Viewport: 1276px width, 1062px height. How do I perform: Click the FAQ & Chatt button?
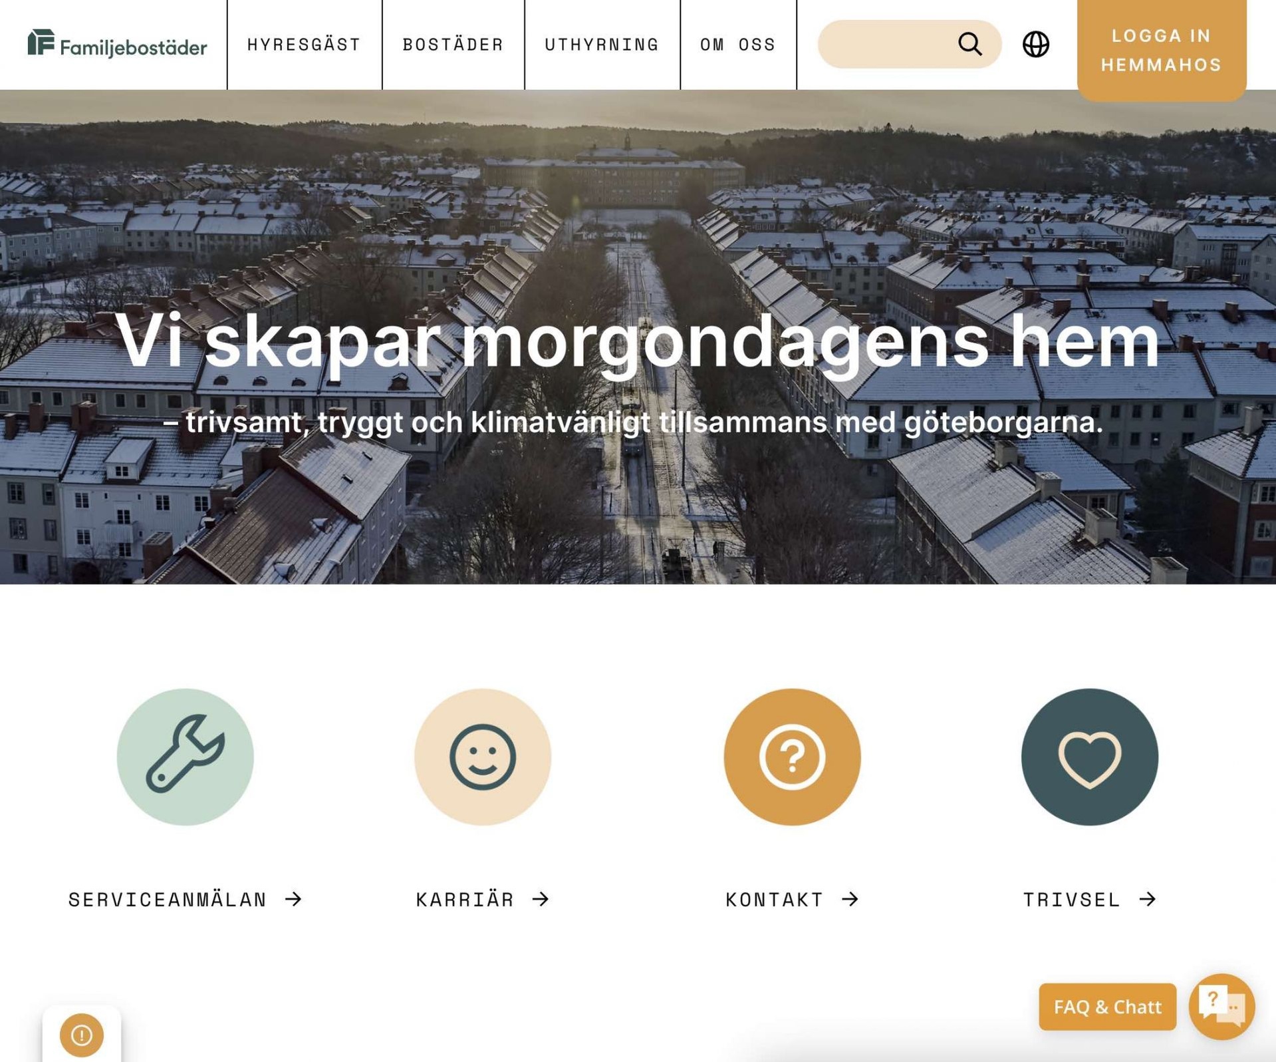[x=1107, y=1006]
